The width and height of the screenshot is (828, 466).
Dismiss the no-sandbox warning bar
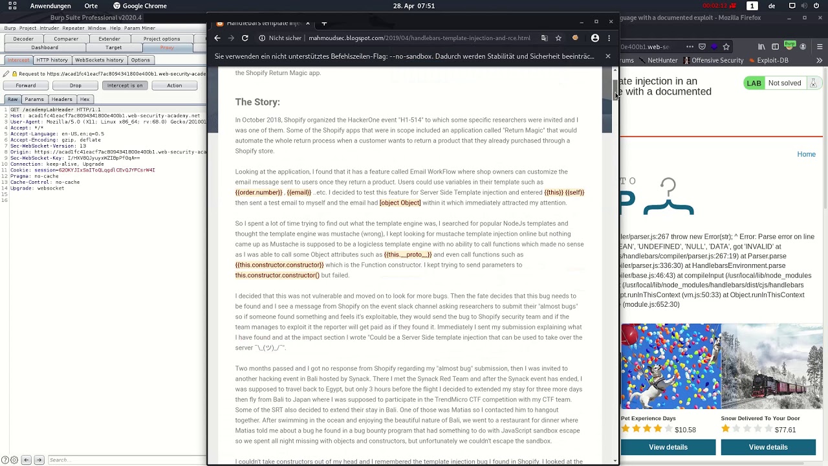[x=607, y=56]
